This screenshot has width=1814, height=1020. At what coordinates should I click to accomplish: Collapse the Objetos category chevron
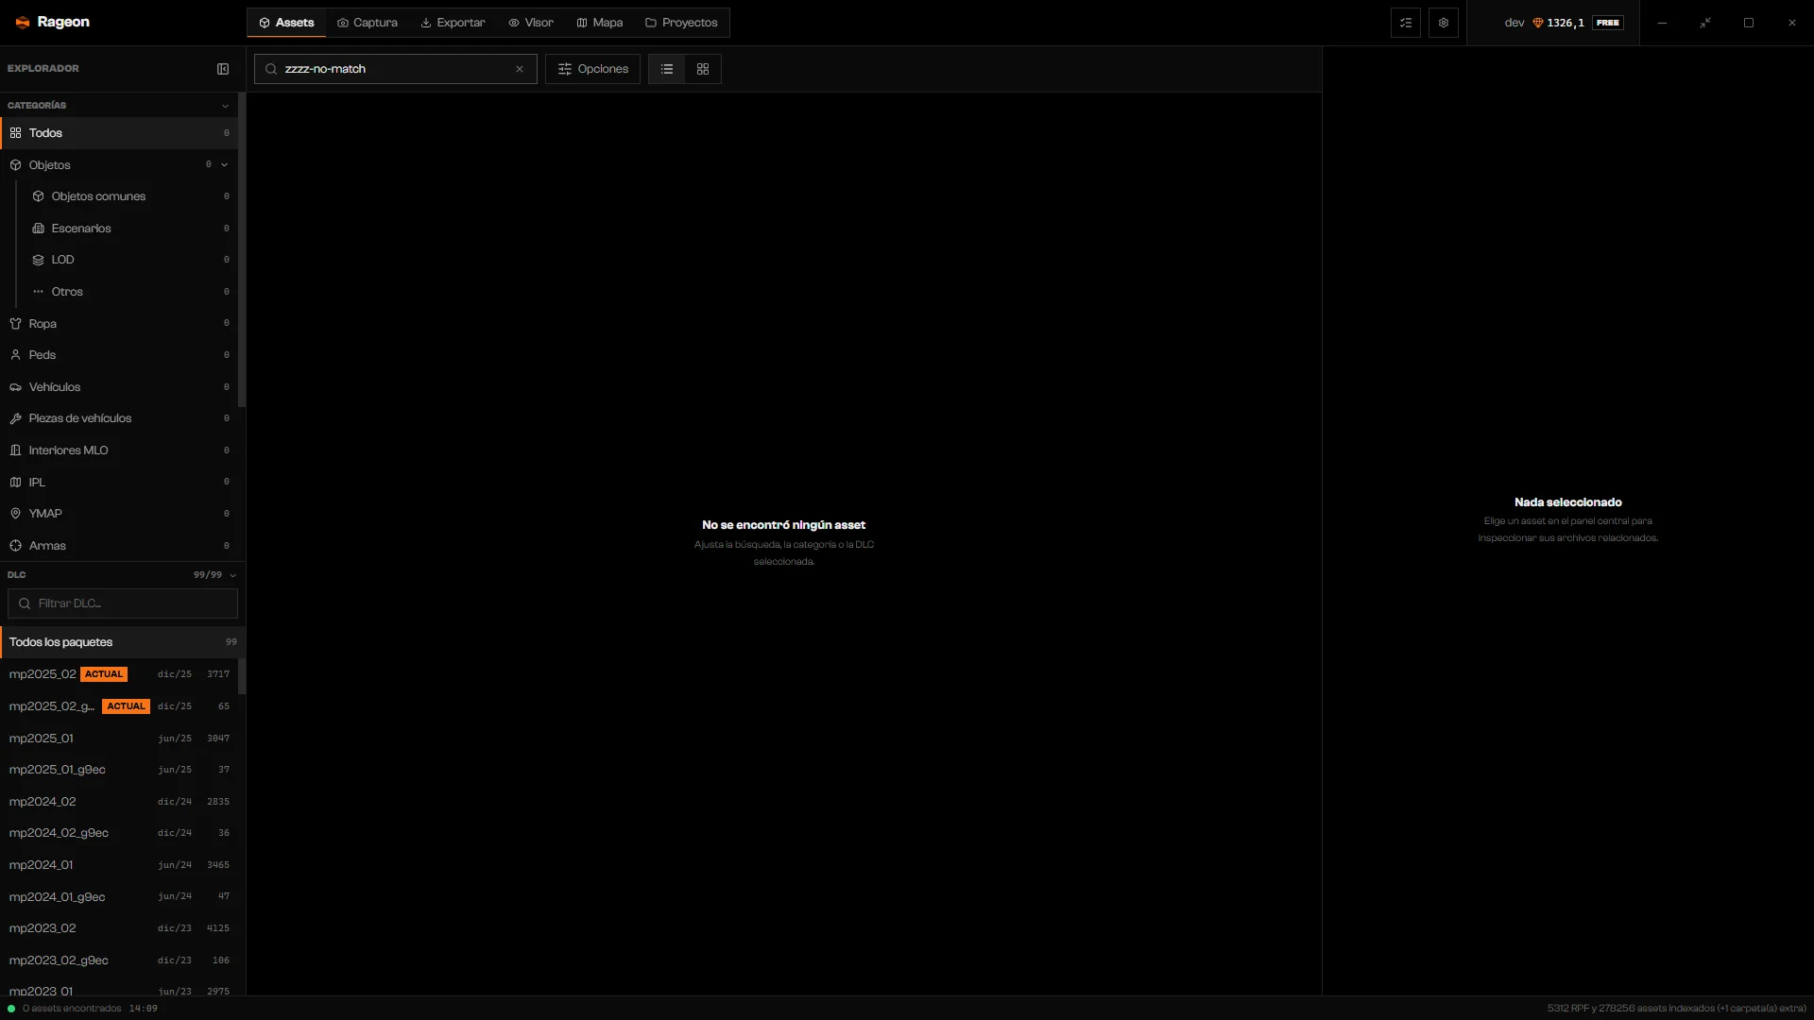point(225,165)
